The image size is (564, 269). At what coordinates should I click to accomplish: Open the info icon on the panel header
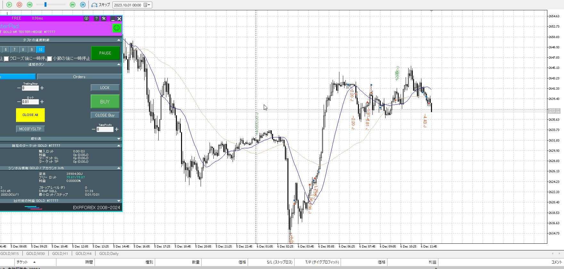86,19
